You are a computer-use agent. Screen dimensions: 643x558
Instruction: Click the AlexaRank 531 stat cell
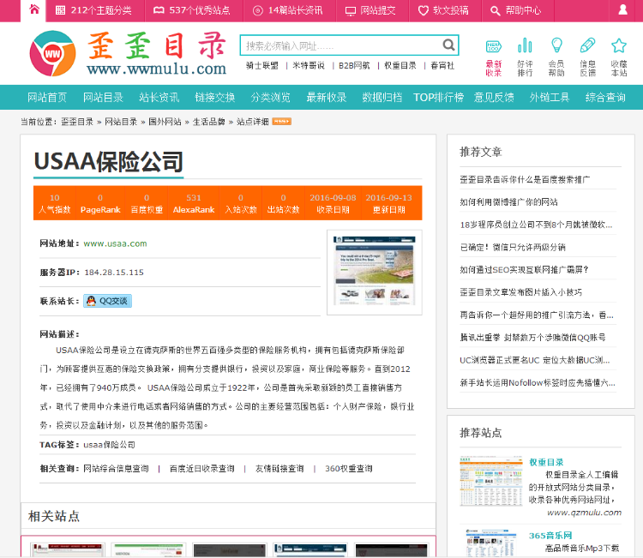point(194,203)
